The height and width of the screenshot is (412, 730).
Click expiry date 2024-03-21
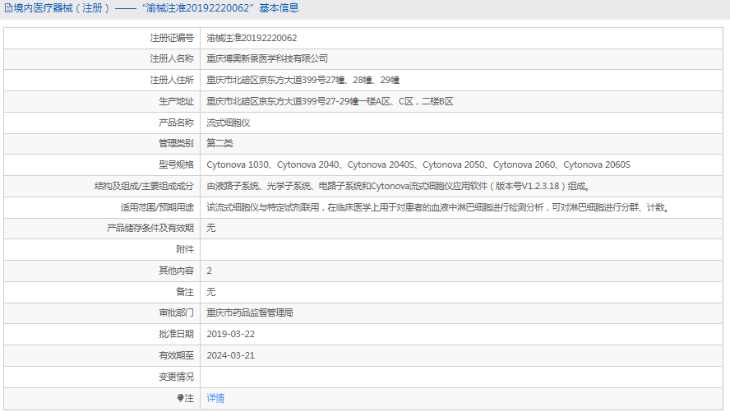pos(230,356)
